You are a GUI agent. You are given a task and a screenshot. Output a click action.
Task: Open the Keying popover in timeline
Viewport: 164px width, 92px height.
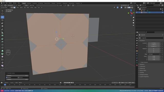[x=12, y=83]
